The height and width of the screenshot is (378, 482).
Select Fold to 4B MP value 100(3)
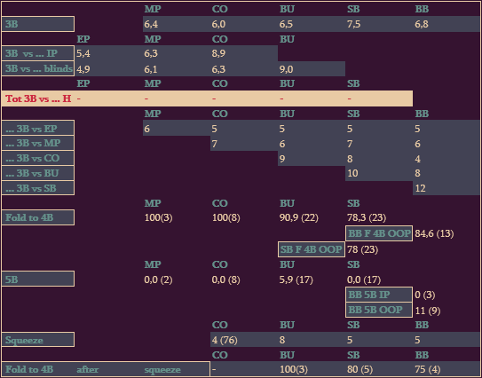point(158,217)
